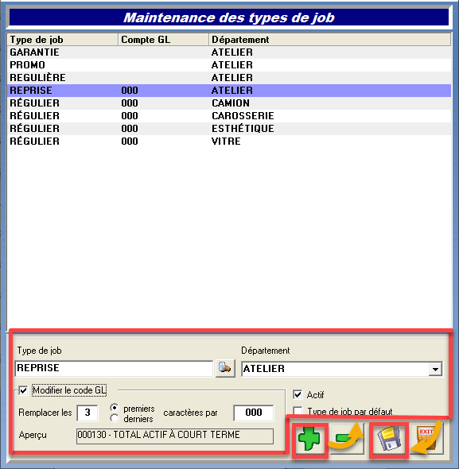Select the PROMO job type row
The width and height of the screenshot is (459, 469).
click(x=229, y=65)
